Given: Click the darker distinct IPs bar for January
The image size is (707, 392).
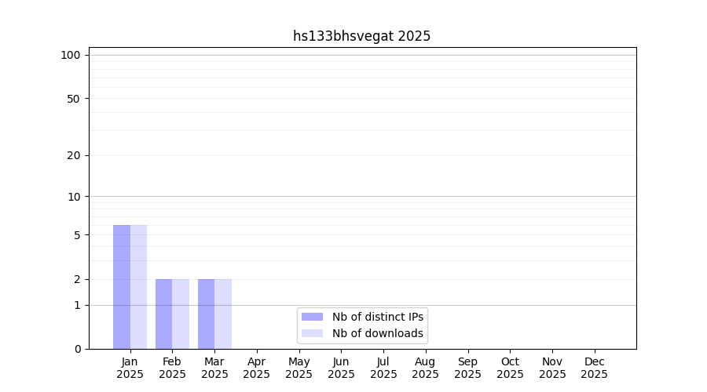Looking at the screenshot, I should coord(122,287).
